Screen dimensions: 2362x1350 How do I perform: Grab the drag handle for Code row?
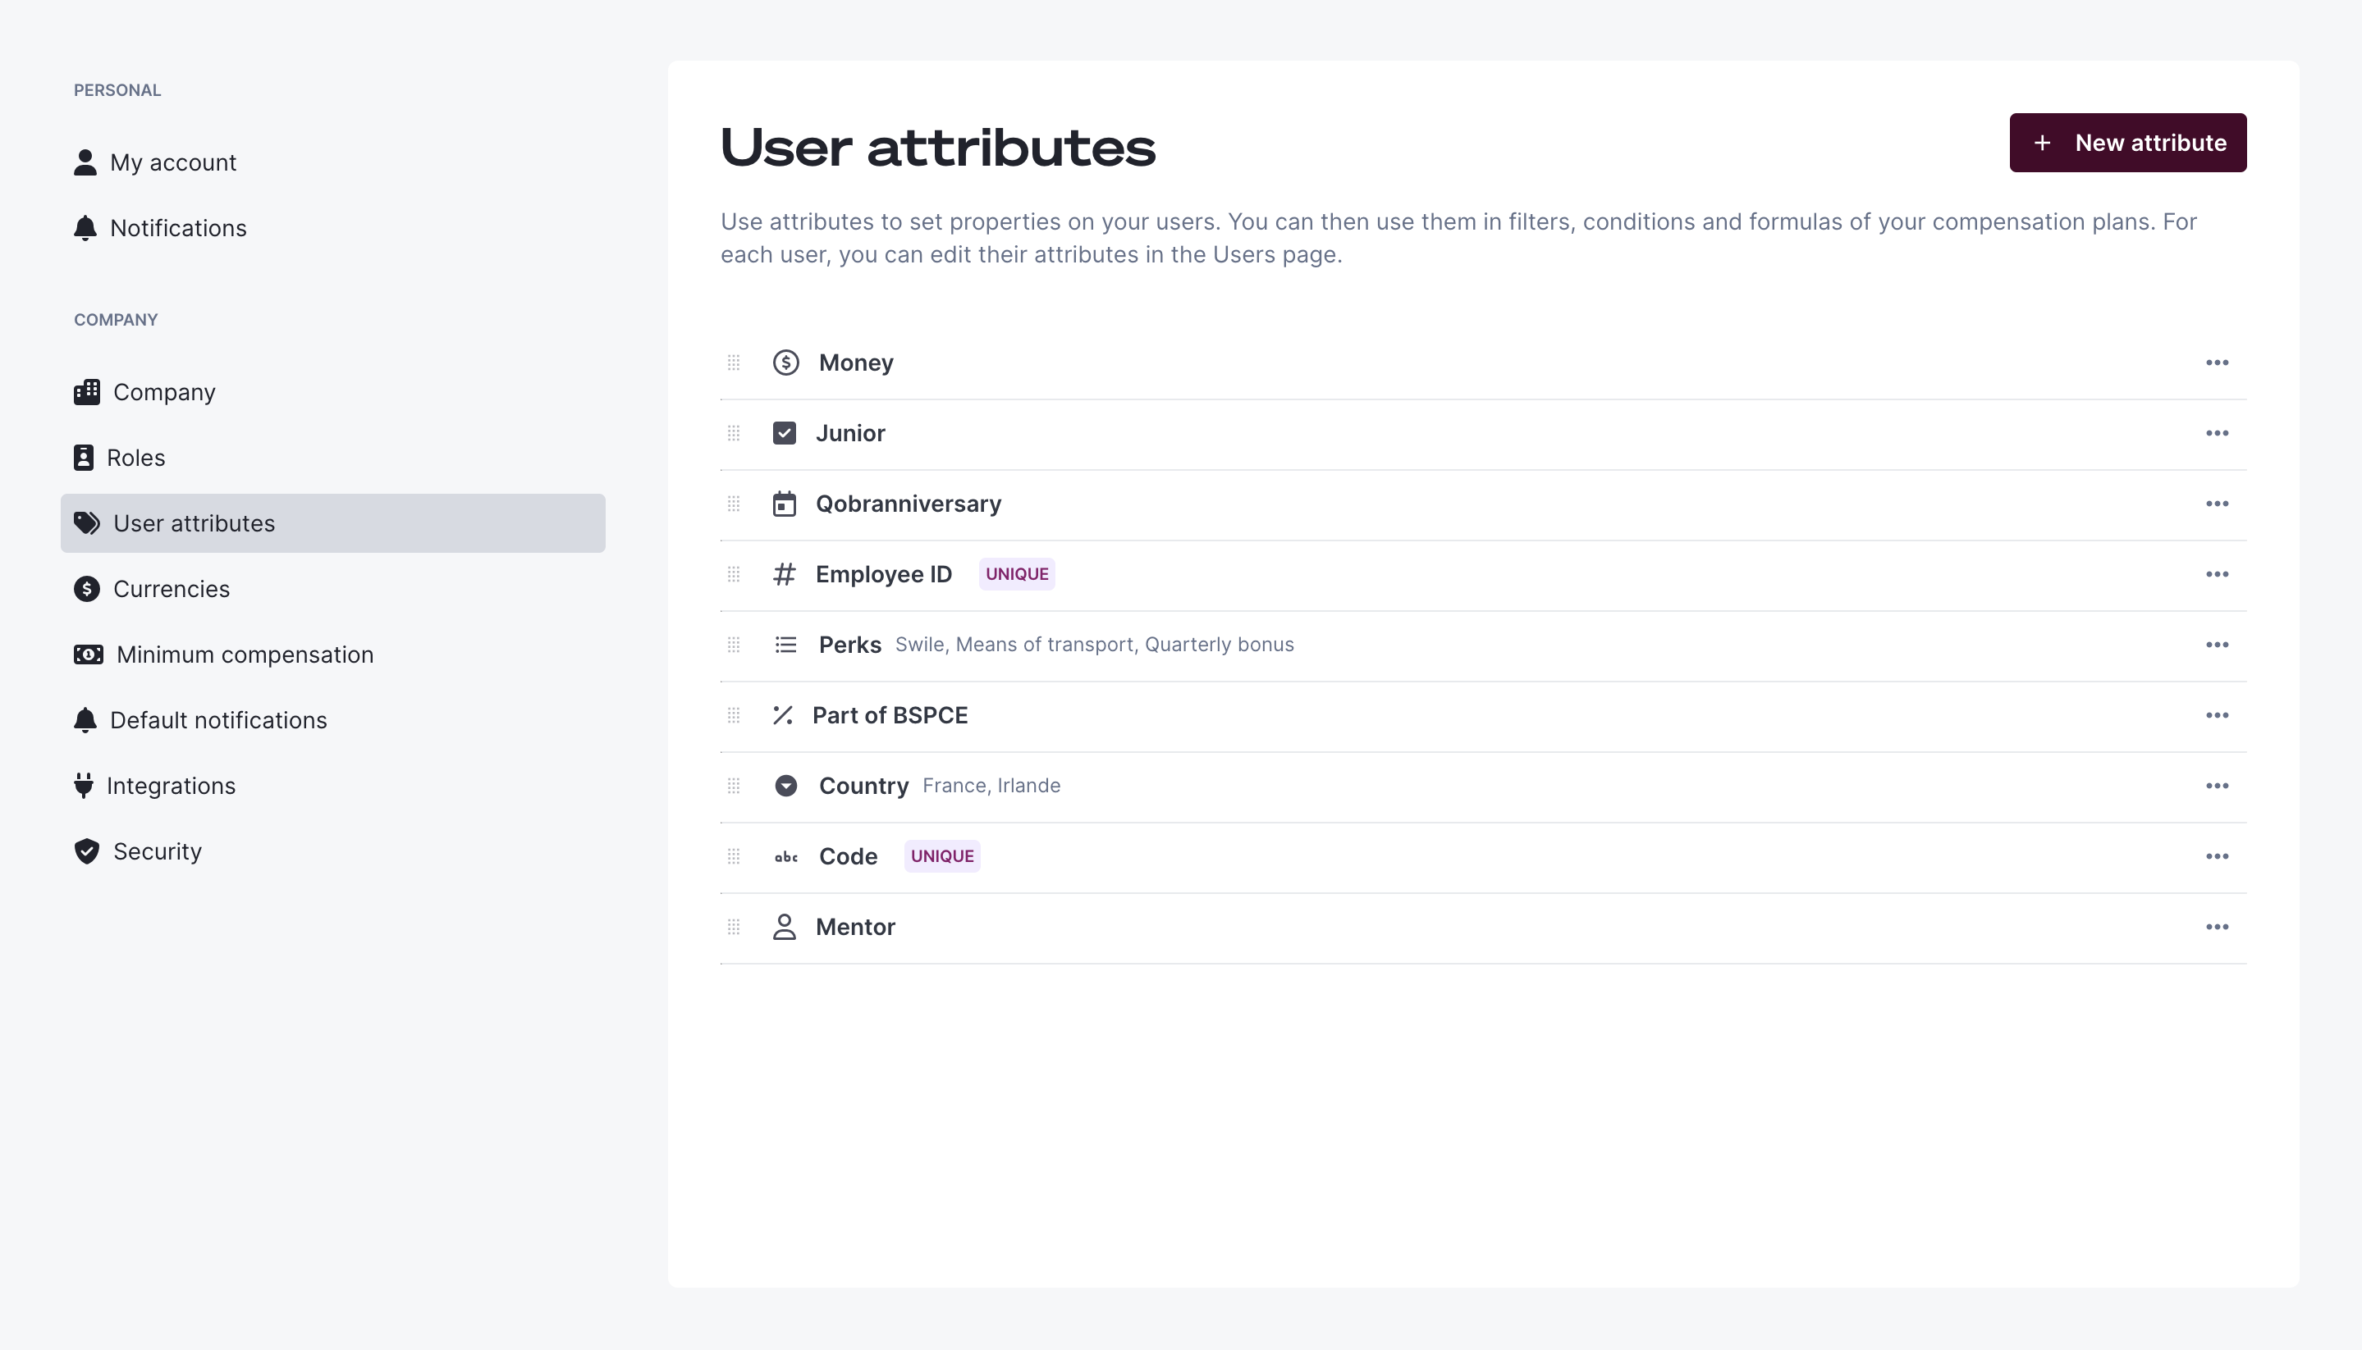pyautogui.click(x=734, y=855)
